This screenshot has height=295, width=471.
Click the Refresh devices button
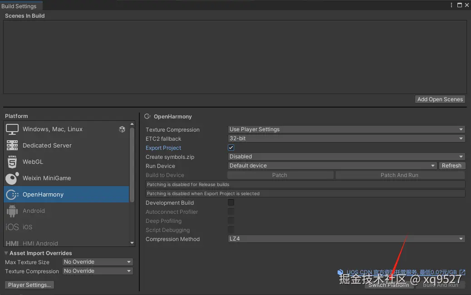pos(452,166)
